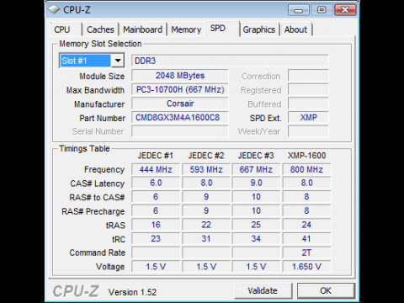The height and width of the screenshot is (303, 404).
Task: Maximize the CPU-Z window
Action: [322, 10]
